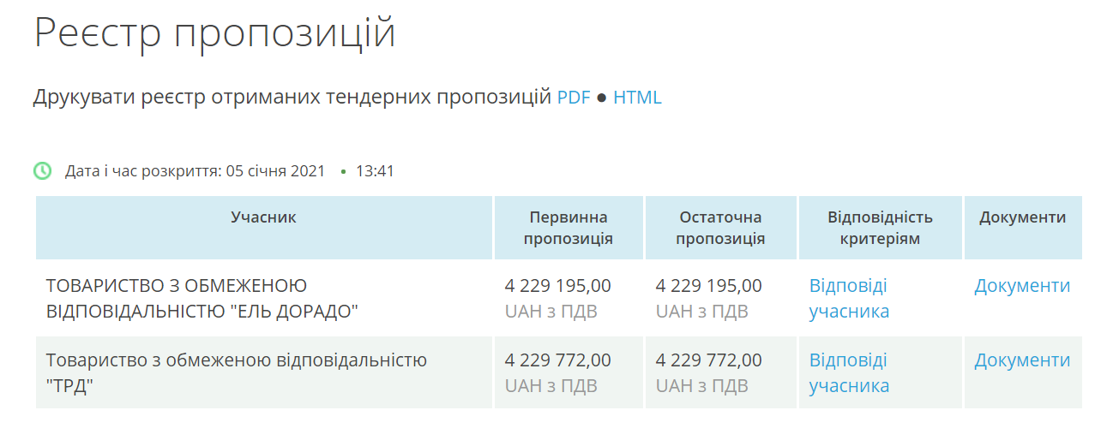The width and height of the screenshot is (1101, 446).
Task: Open Документи for ТРД participant
Action: tap(1022, 360)
